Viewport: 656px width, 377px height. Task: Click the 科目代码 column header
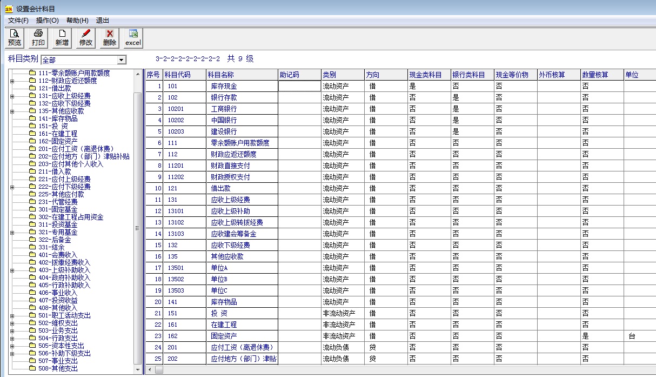tap(184, 75)
